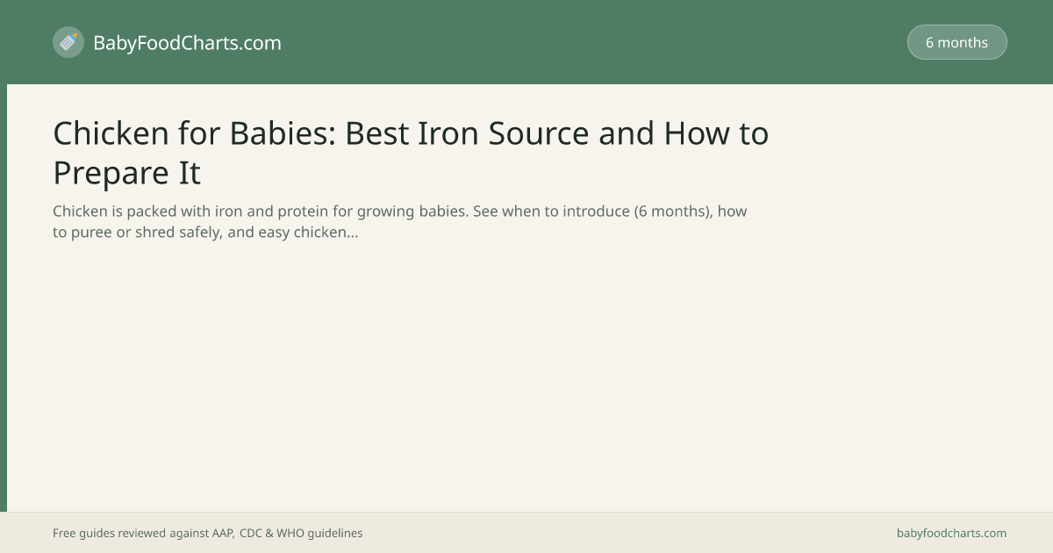Open the babyfoodcharts.com footer link
Image resolution: width=1053 pixels, height=553 pixels.
(951, 533)
